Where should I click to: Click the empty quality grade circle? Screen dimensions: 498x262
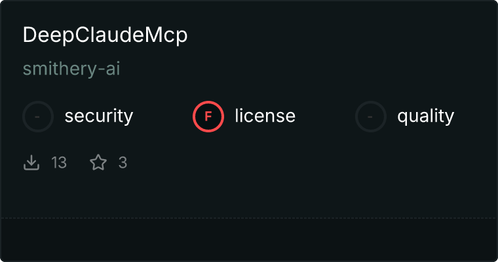click(371, 117)
